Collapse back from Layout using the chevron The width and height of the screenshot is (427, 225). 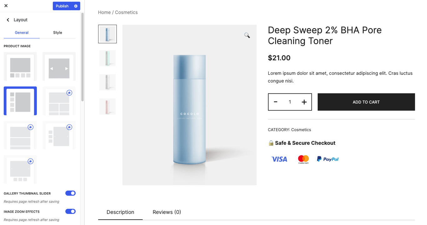pyautogui.click(x=8, y=20)
